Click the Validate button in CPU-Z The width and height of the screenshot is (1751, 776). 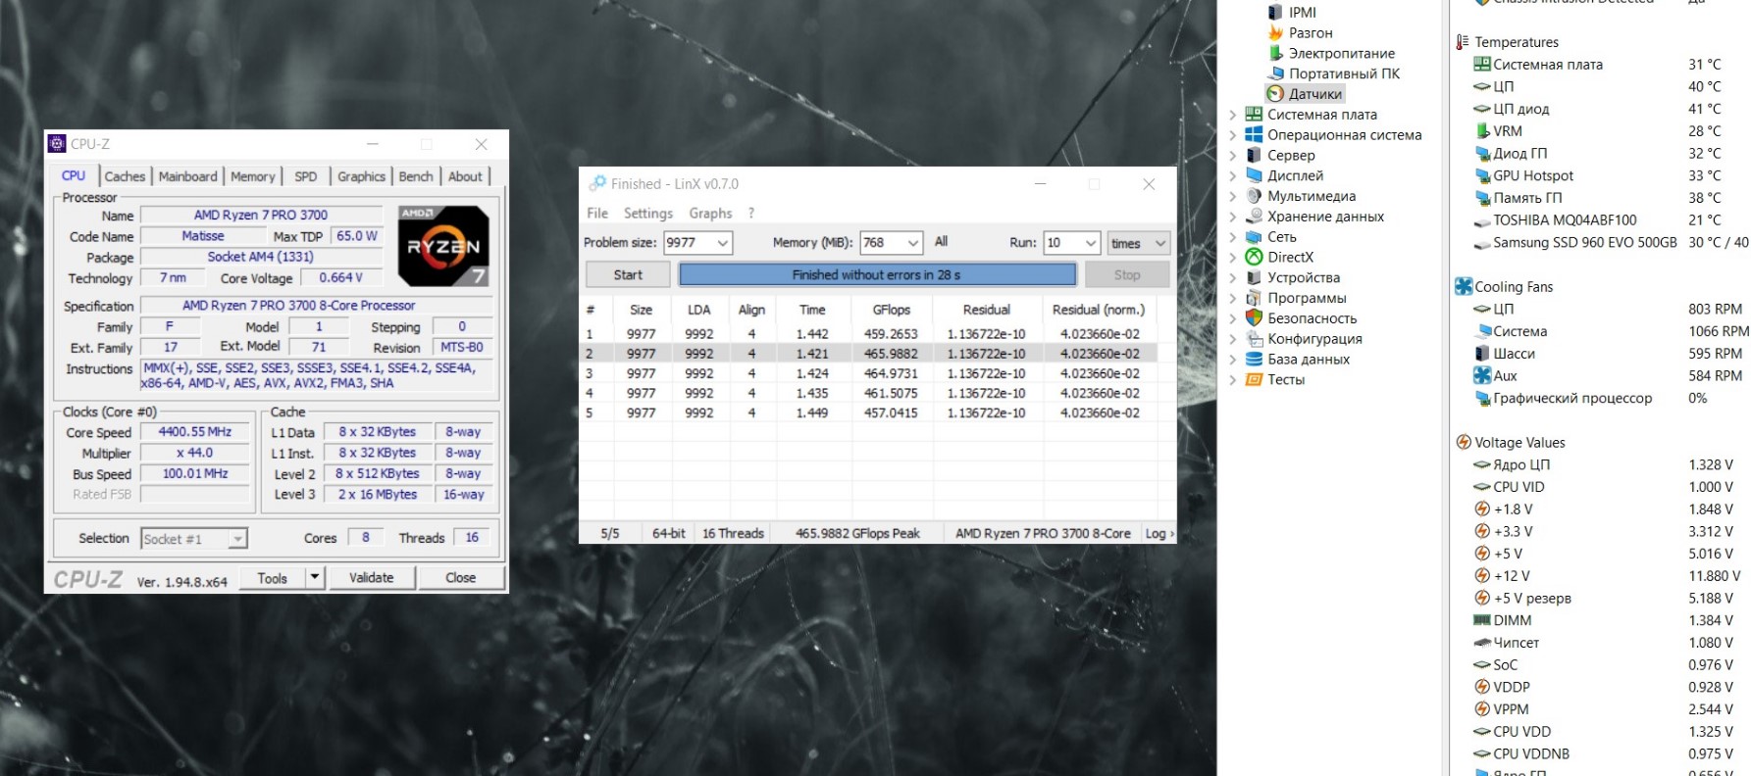(371, 578)
